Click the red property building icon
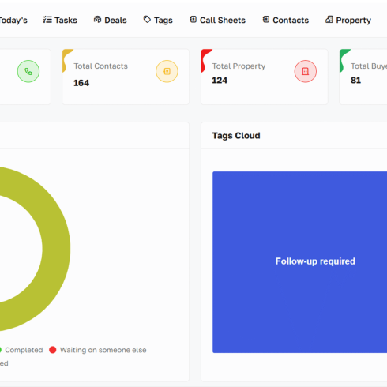 point(306,71)
